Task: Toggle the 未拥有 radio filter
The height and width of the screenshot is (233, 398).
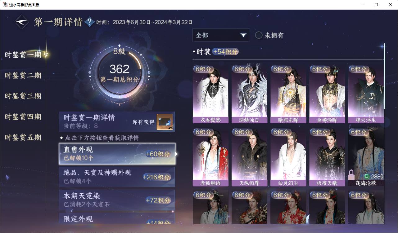Action: [x=259, y=35]
